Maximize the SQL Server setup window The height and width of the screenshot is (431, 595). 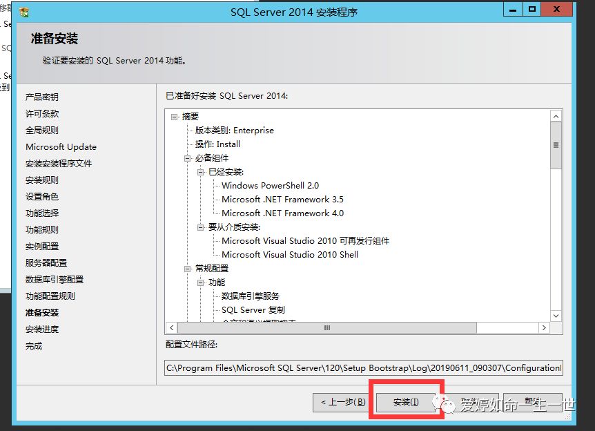[532, 10]
